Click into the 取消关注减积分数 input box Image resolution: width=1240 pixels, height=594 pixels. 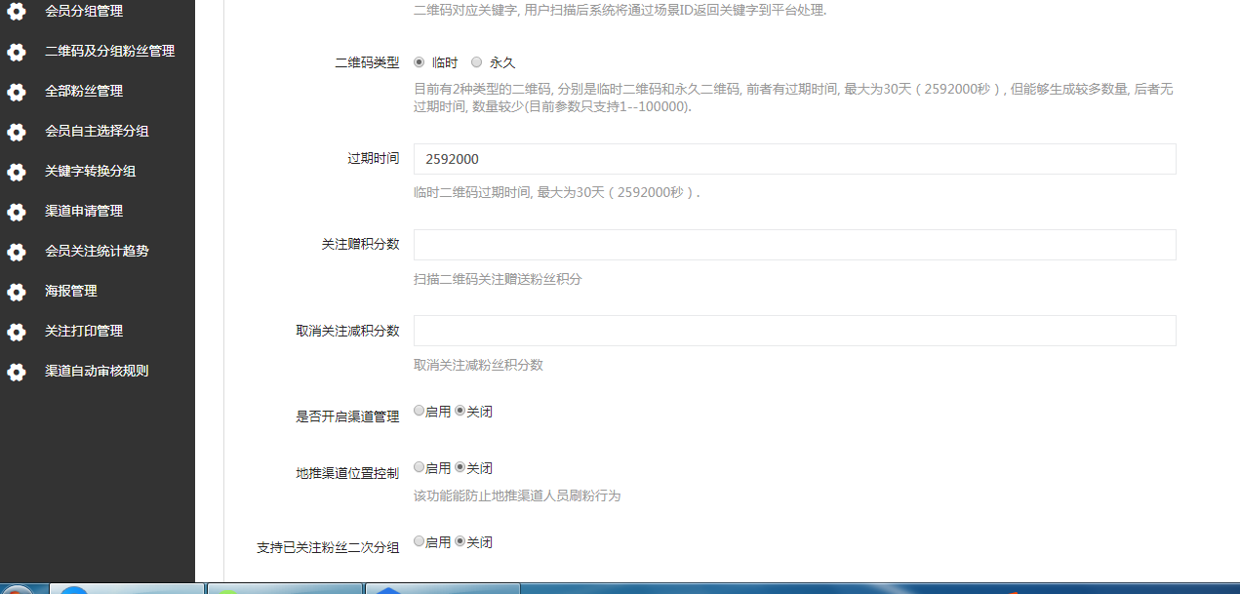point(794,331)
